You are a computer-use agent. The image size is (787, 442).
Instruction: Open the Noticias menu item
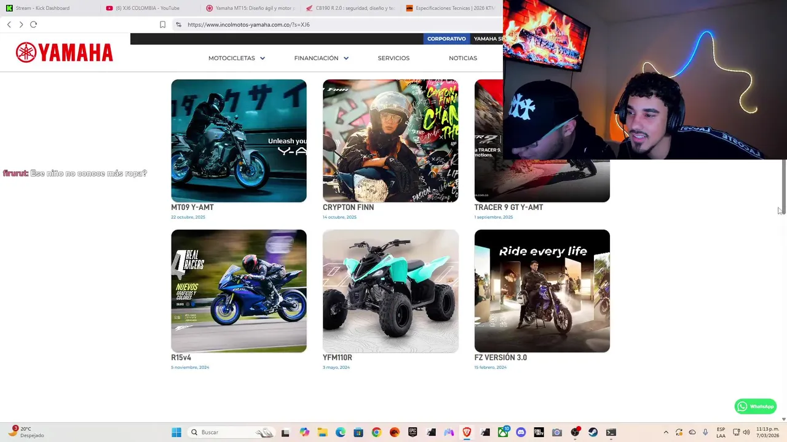pyautogui.click(x=463, y=58)
